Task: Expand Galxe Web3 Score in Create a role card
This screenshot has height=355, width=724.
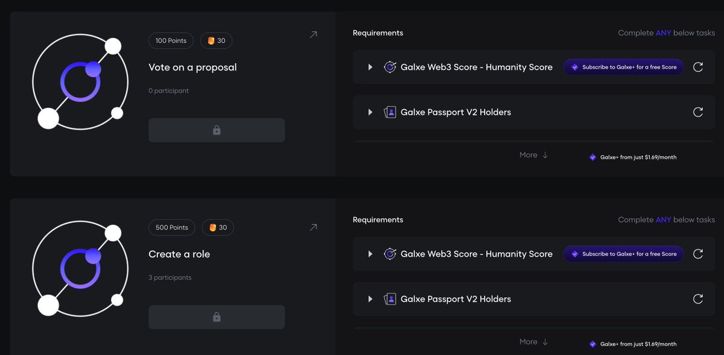Action: [370, 254]
